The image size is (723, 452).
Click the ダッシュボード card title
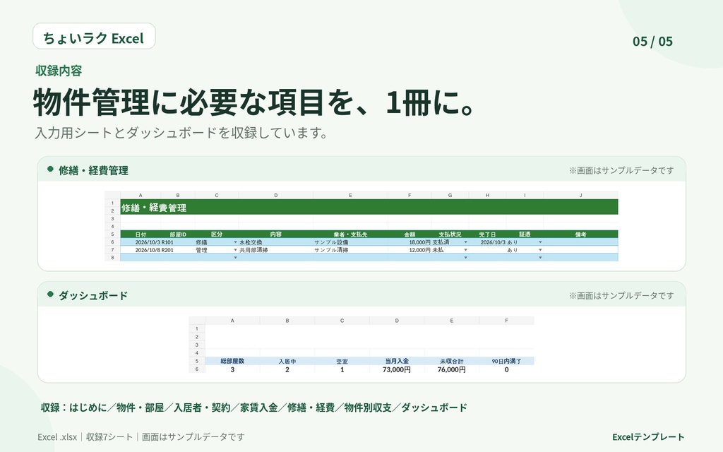[93, 296]
